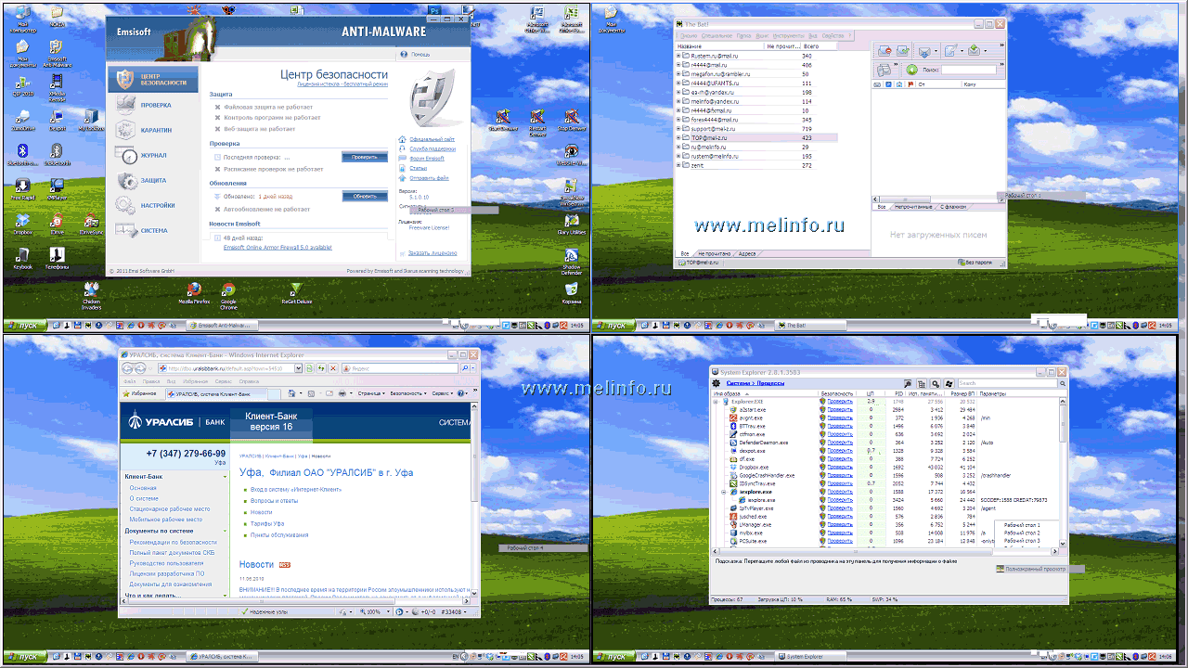The image size is (1188, 668).
Task: Choose Рабочий стол 2 in popup menu
Action: 1022,533
